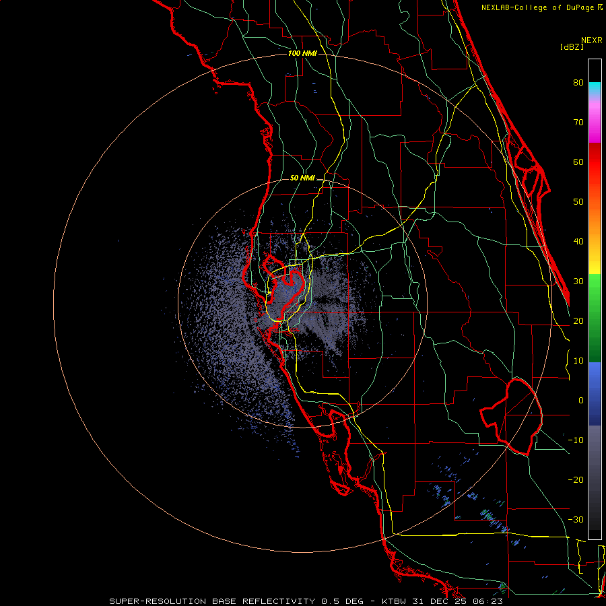606x606 pixels.
Task: Select the 60 value on the dBZ scale
Action: tap(578, 162)
